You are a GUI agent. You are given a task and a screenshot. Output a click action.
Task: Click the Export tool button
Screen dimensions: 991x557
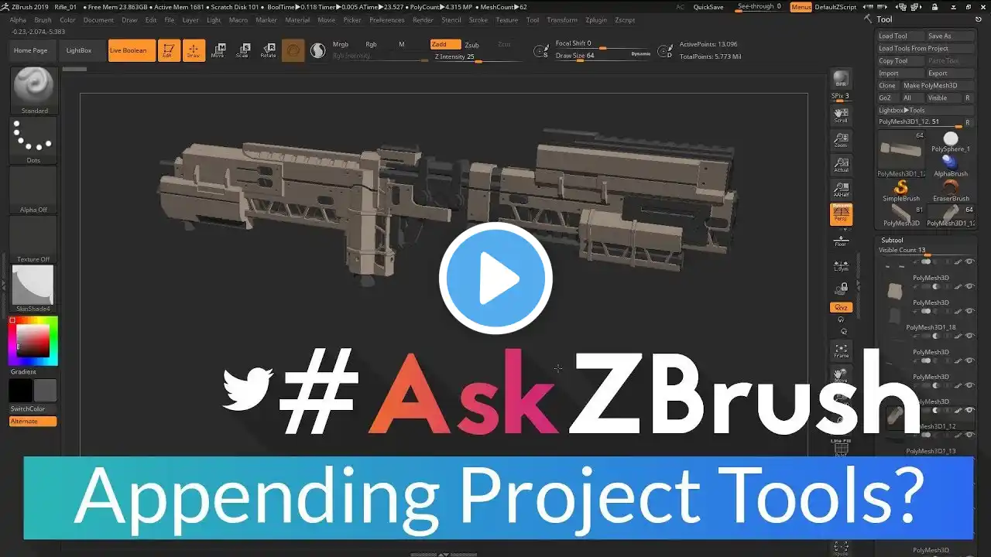949,73
